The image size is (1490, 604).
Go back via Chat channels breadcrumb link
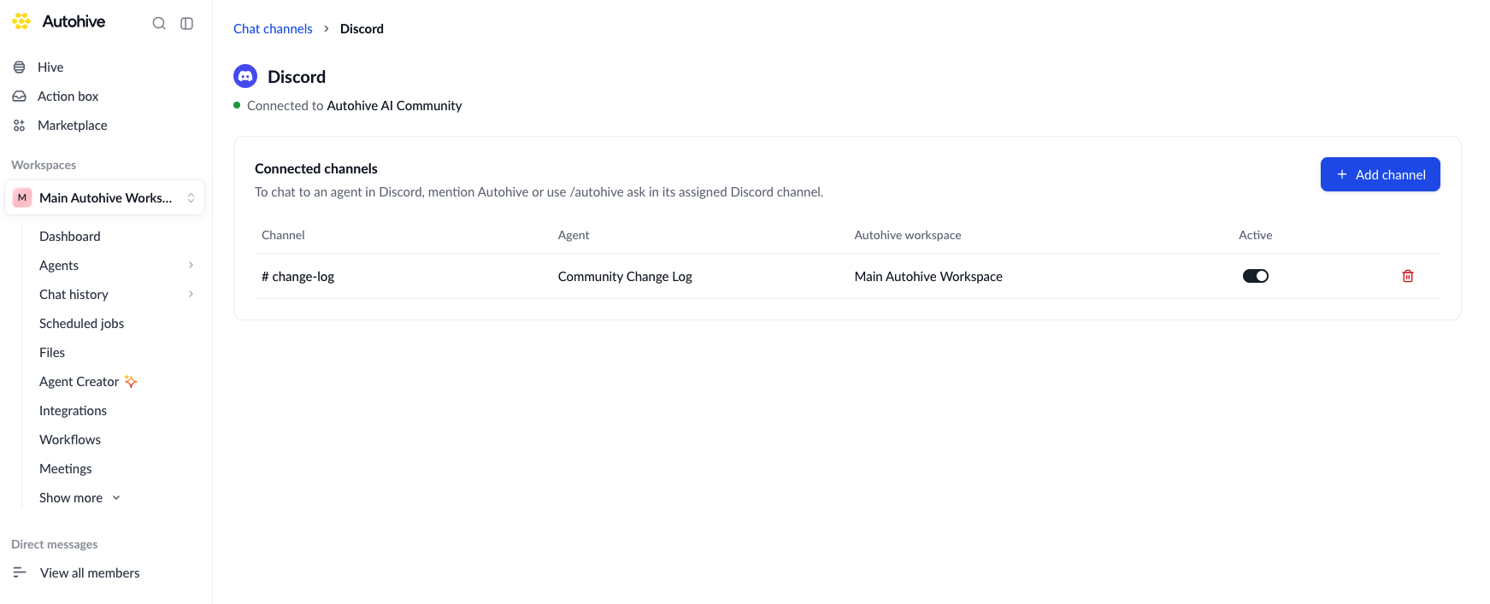coord(273,29)
